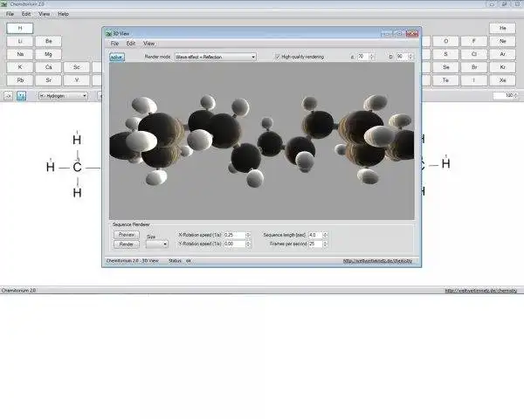Image resolution: width=524 pixels, height=419 pixels.
Task: Select the F element button
Action: 474,41
